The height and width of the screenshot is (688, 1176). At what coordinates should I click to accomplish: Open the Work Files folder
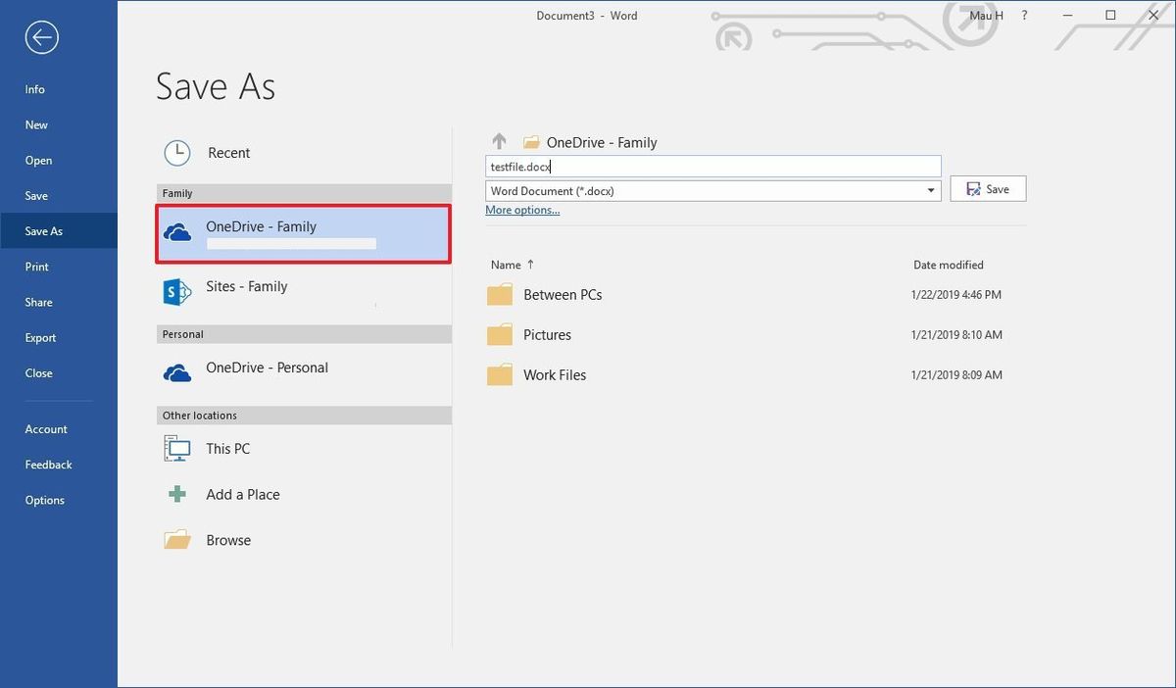pos(554,374)
